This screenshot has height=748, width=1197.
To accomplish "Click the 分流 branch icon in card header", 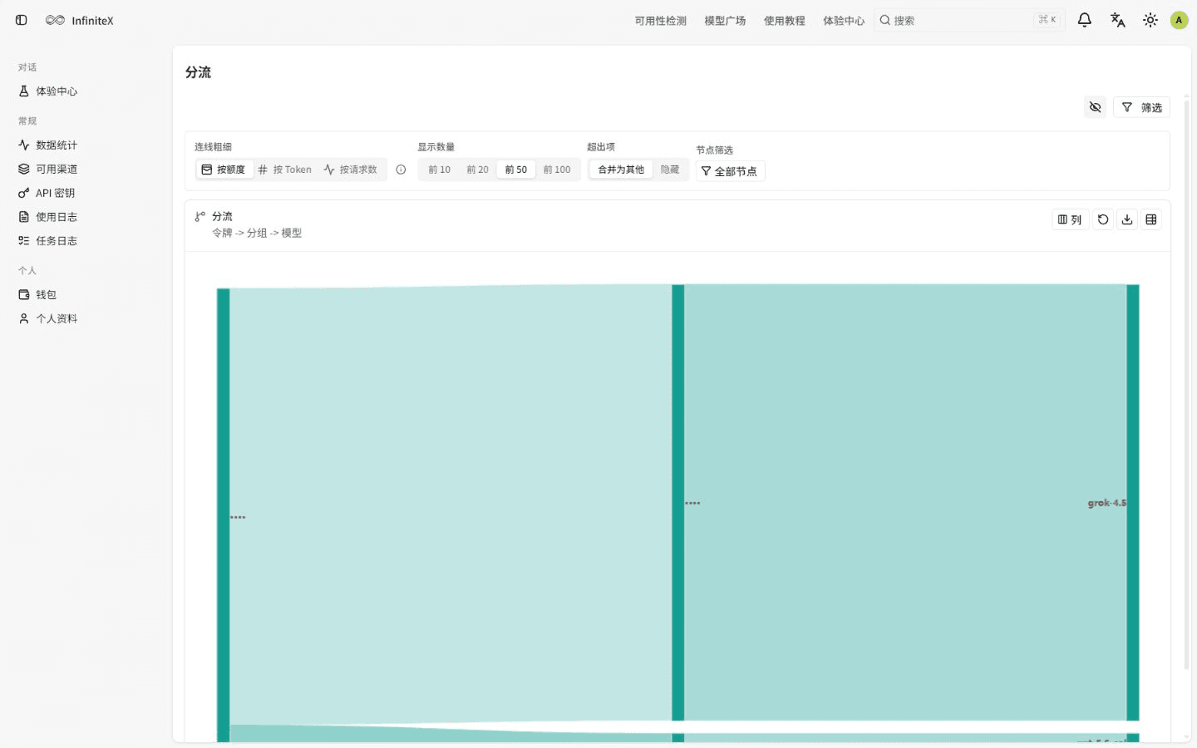I will pos(199,216).
